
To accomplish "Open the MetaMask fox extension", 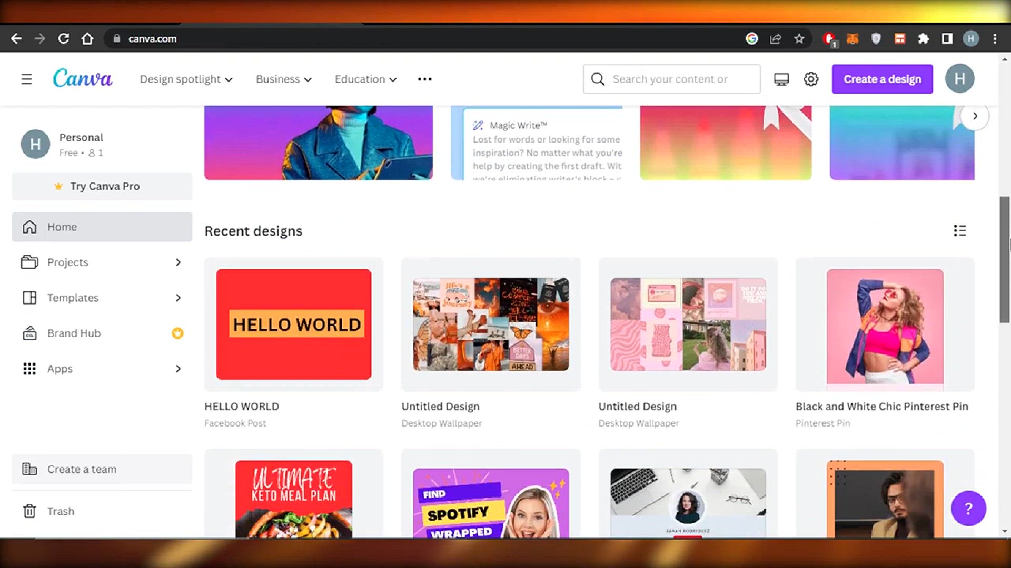I will pyautogui.click(x=853, y=38).
